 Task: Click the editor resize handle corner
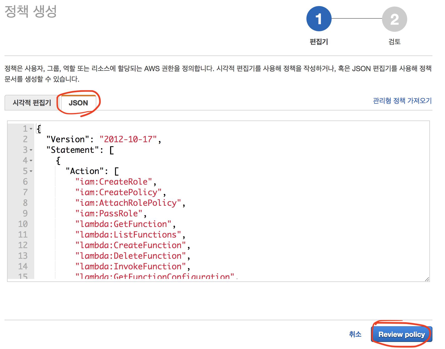427,279
